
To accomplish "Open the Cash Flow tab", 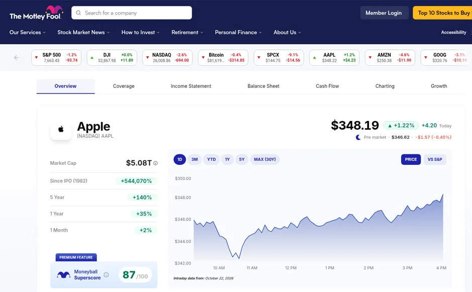I will tap(327, 86).
